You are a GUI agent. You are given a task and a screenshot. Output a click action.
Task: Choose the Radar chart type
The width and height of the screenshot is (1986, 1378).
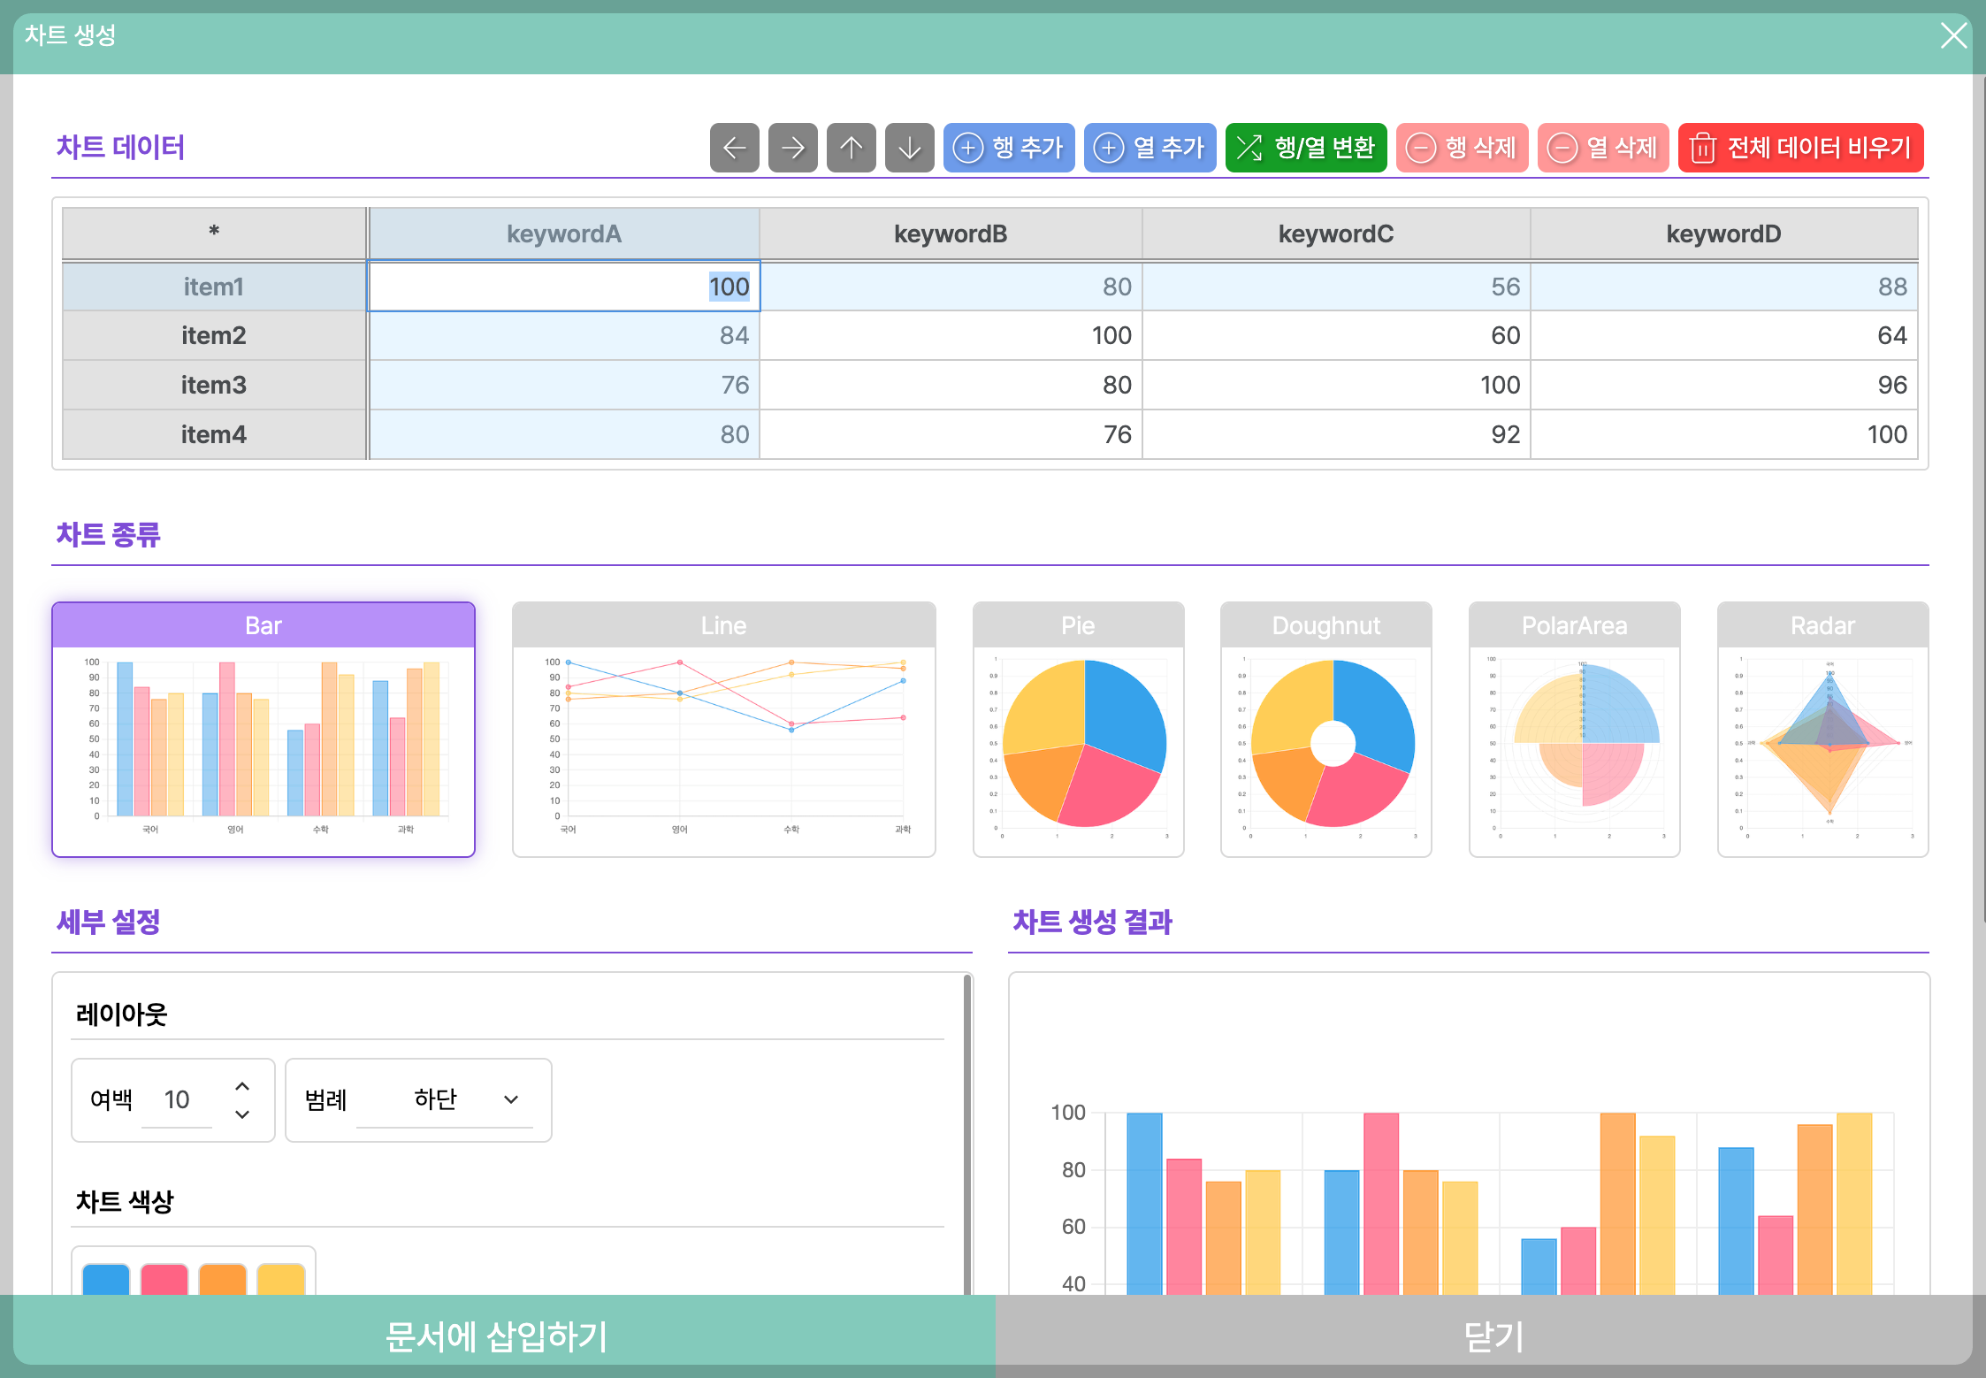pyautogui.click(x=1822, y=729)
